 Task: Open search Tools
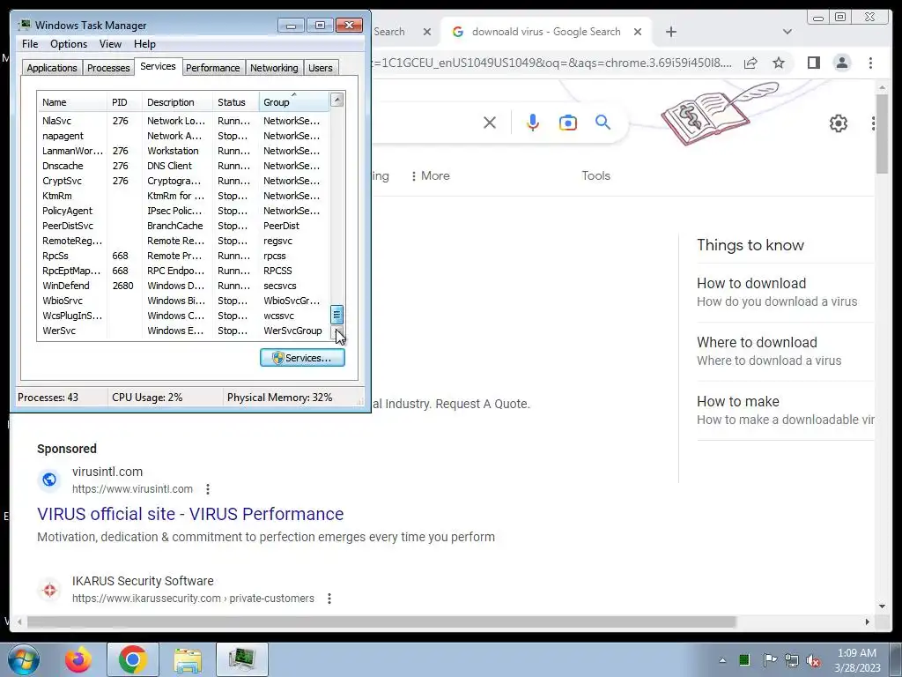(x=595, y=175)
